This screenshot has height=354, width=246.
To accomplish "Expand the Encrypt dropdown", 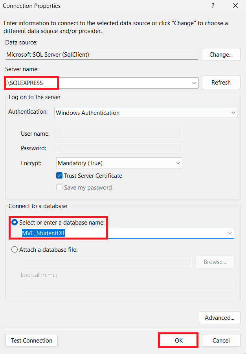I will tap(178, 163).
